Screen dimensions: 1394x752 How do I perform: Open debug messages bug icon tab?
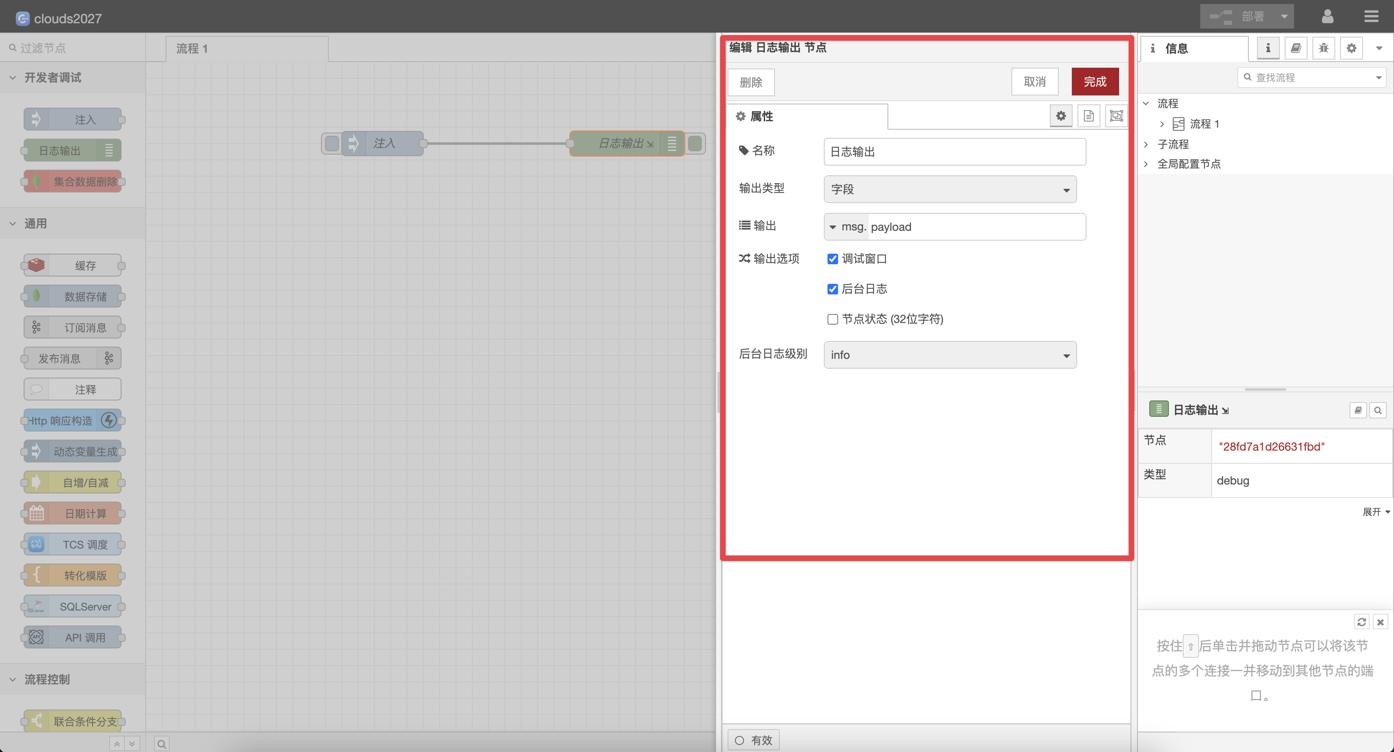(x=1324, y=48)
